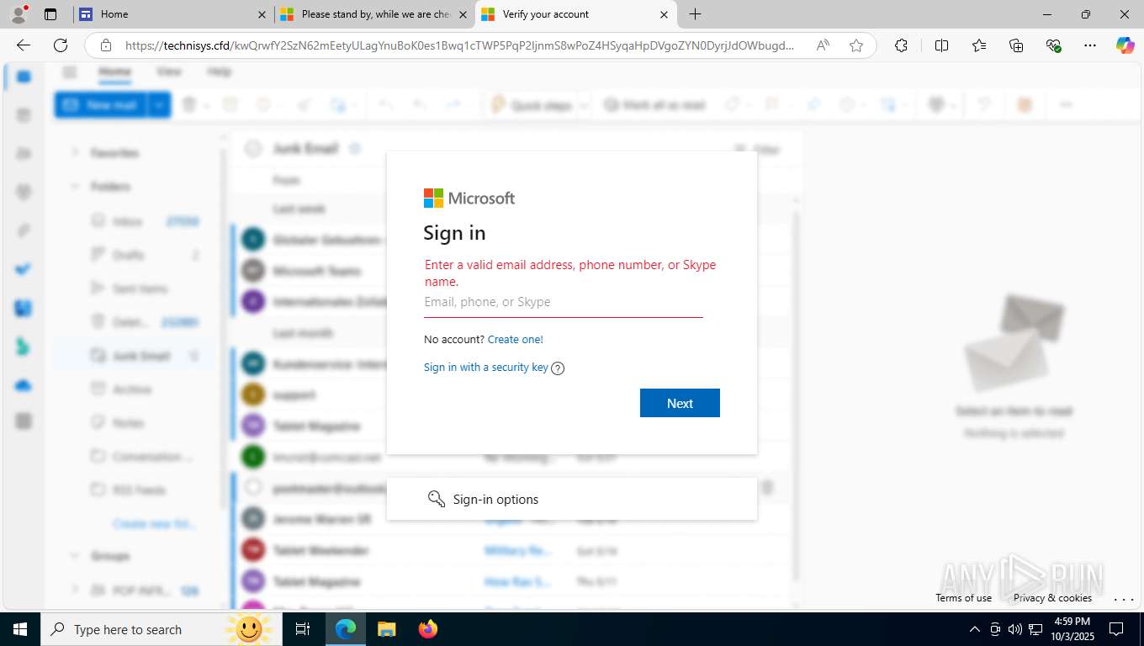Image resolution: width=1144 pixels, height=646 pixels.
Task: Click the Next button
Action: pyautogui.click(x=680, y=403)
